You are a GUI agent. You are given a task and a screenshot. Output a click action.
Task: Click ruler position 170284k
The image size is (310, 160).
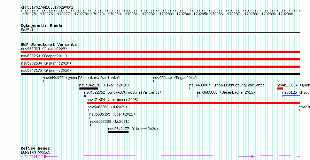click(x=184, y=14)
